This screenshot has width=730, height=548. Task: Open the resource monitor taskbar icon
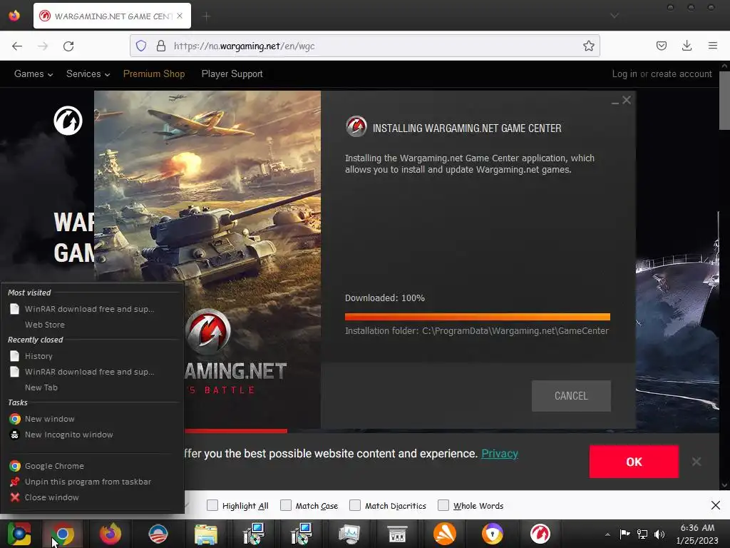point(349,534)
